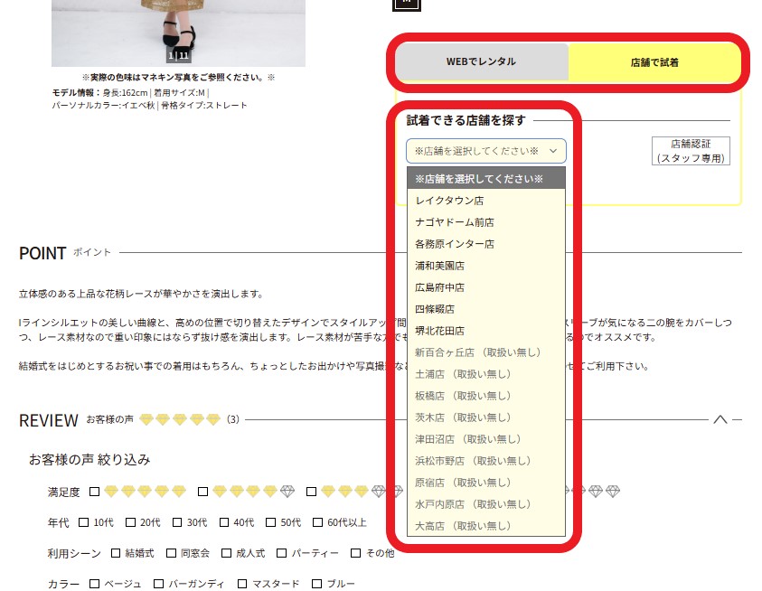The image size is (762, 591).
Task: Click the black size M icon above the tabs
Action: pos(406,3)
